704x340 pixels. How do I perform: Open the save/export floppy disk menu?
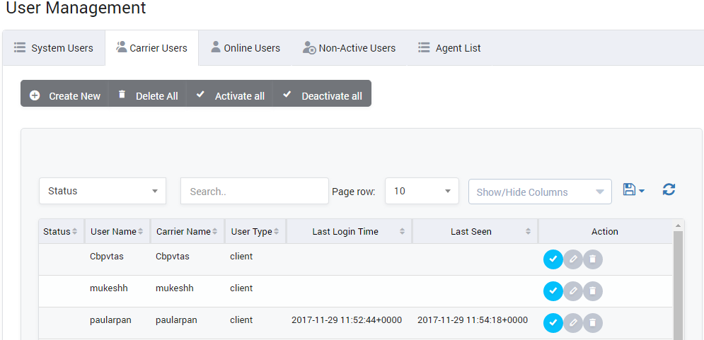tap(633, 189)
